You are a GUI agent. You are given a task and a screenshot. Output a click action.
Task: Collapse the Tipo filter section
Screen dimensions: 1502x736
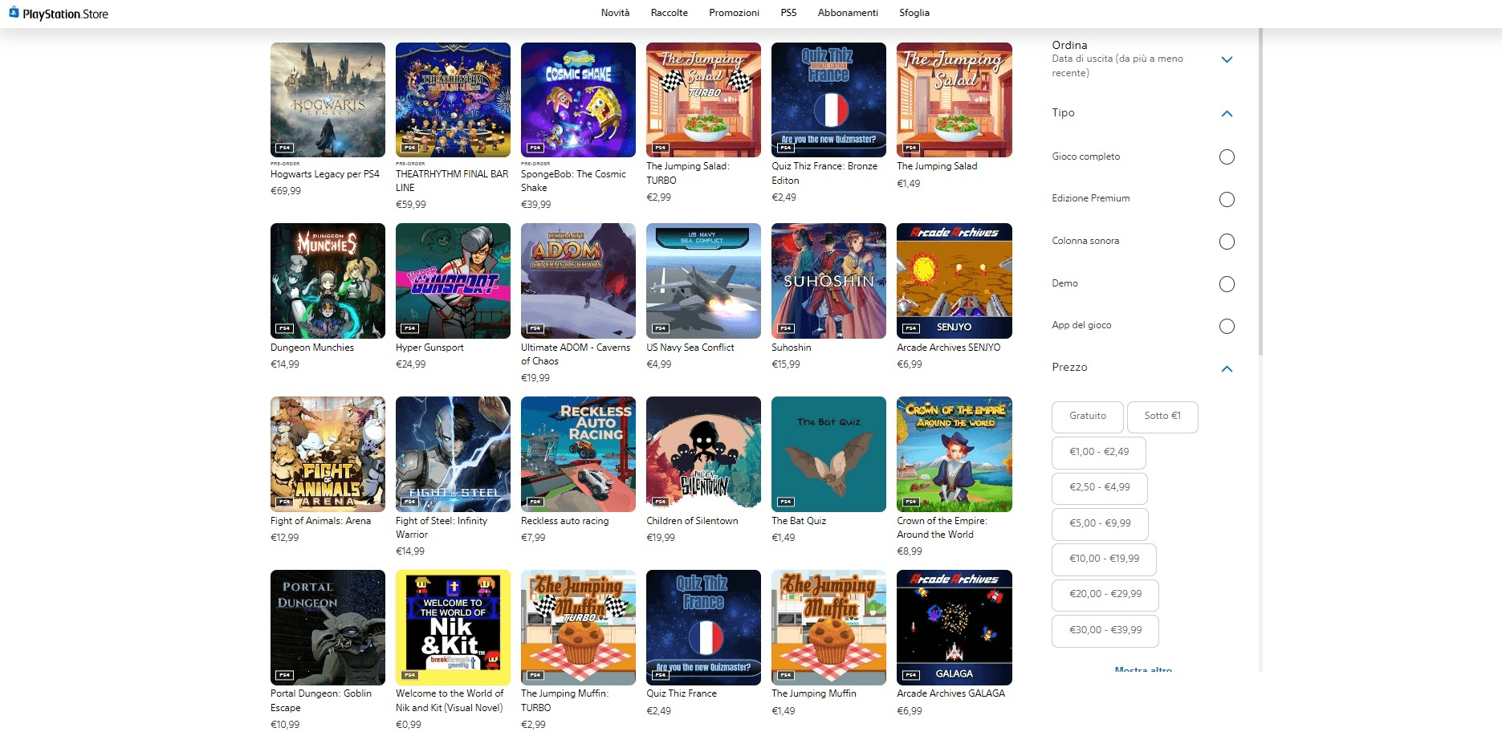click(x=1227, y=113)
